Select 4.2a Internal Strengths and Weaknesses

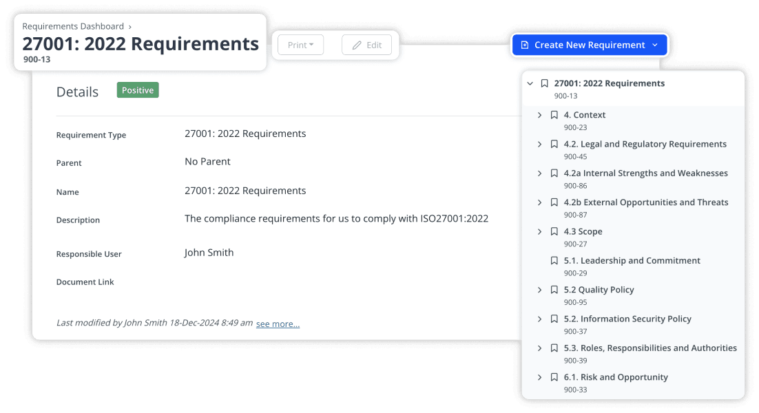pos(647,173)
